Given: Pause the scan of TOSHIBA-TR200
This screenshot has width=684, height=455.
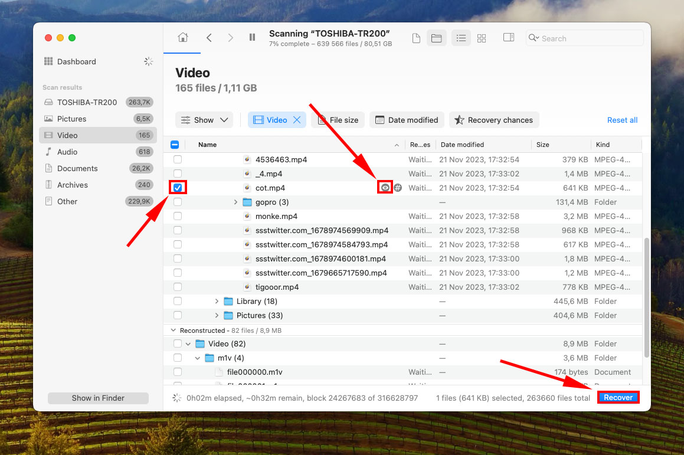Looking at the screenshot, I should click(252, 37).
